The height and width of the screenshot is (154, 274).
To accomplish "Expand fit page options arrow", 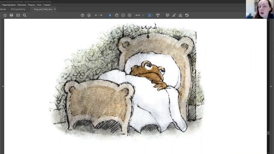I will click(x=152, y=15).
